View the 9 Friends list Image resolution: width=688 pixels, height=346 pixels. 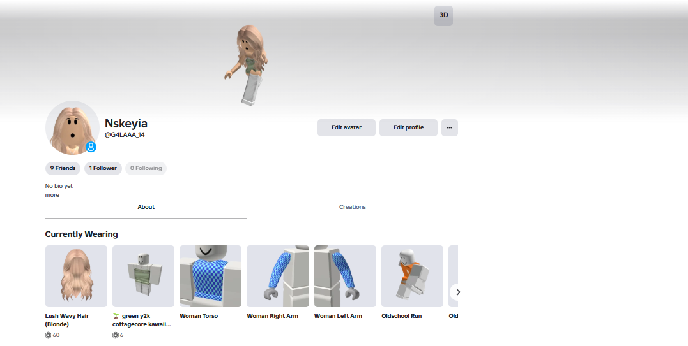[63, 168]
